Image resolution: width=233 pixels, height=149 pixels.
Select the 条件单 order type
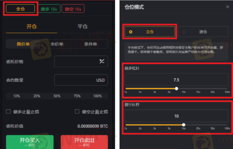(91, 44)
